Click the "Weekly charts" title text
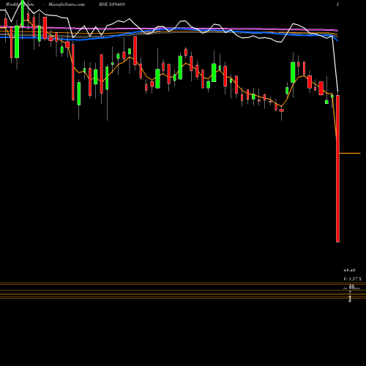 20,4
